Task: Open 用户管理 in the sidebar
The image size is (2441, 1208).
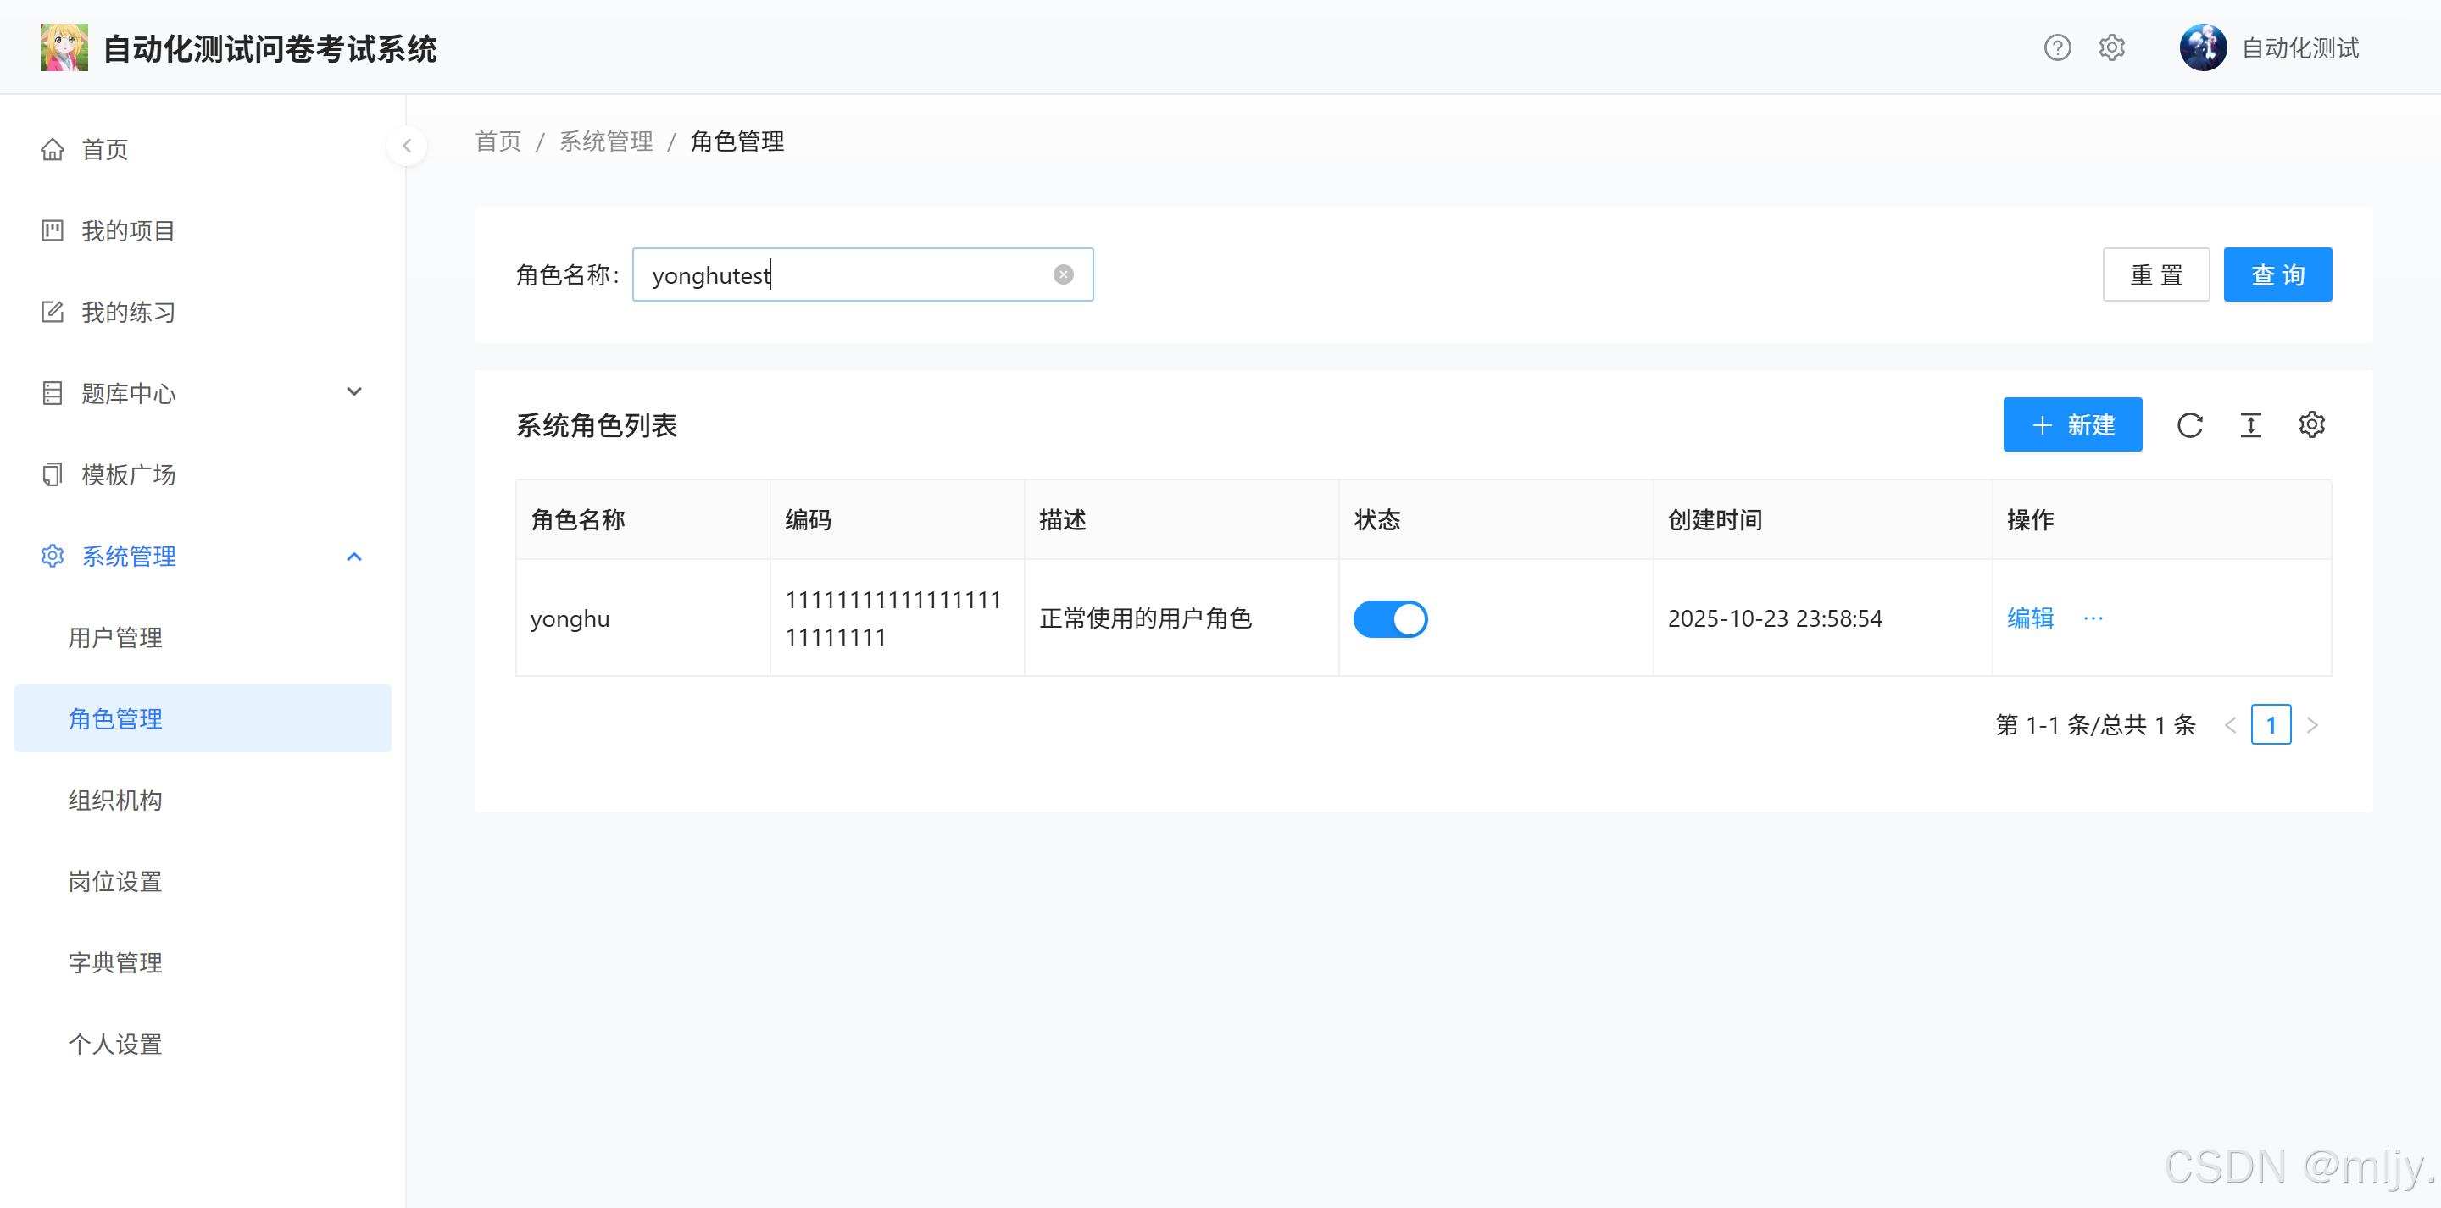Action: pyautogui.click(x=115, y=638)
